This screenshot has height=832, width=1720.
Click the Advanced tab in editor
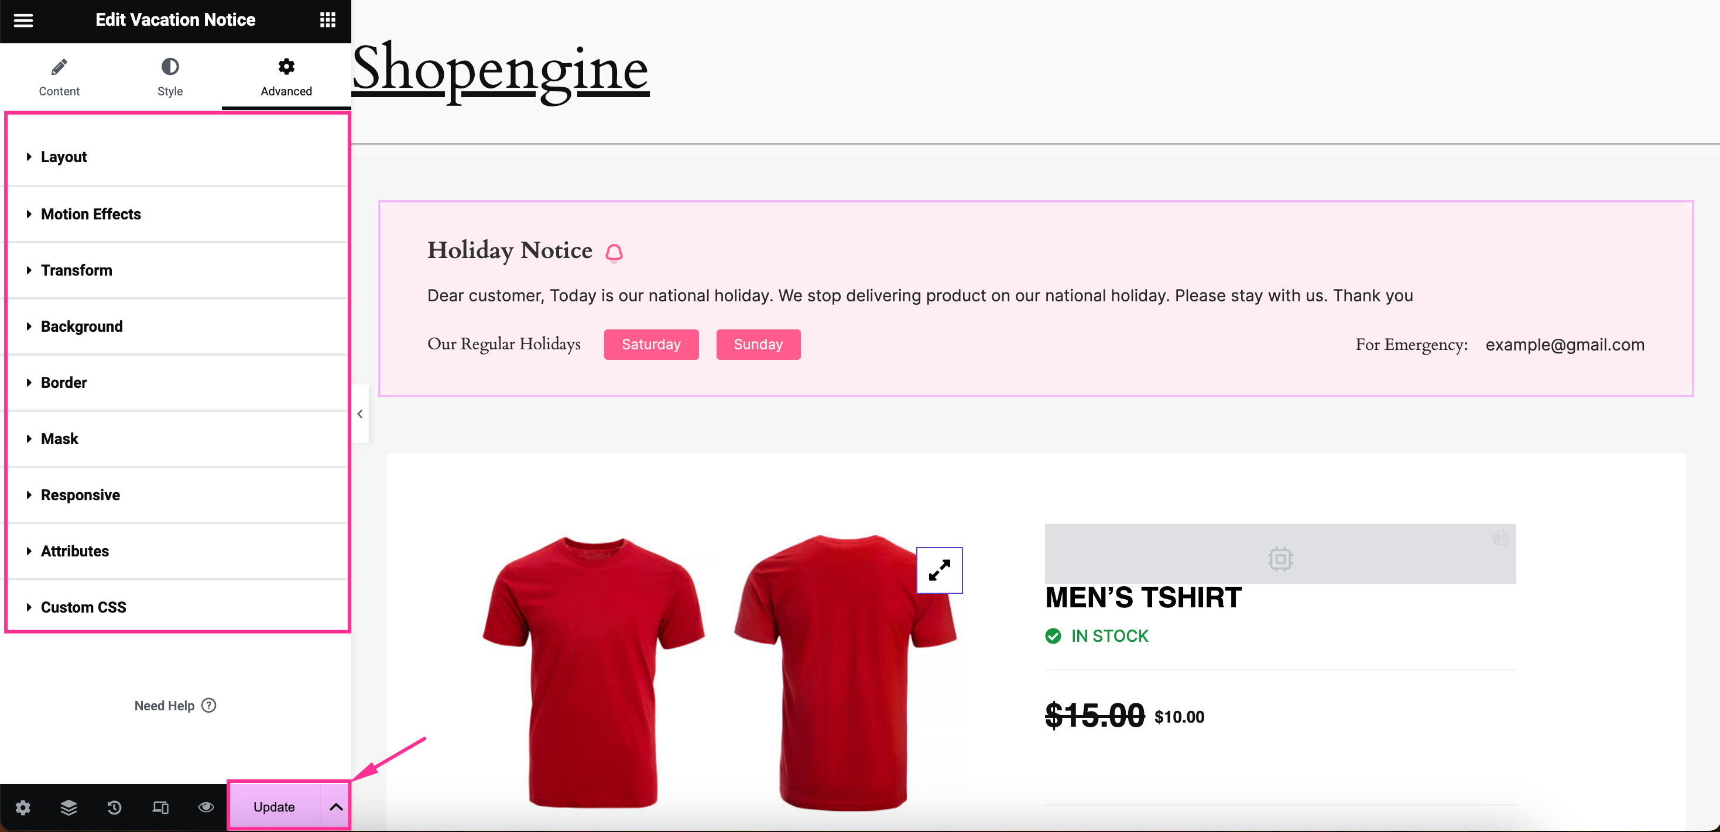(285, 78)
